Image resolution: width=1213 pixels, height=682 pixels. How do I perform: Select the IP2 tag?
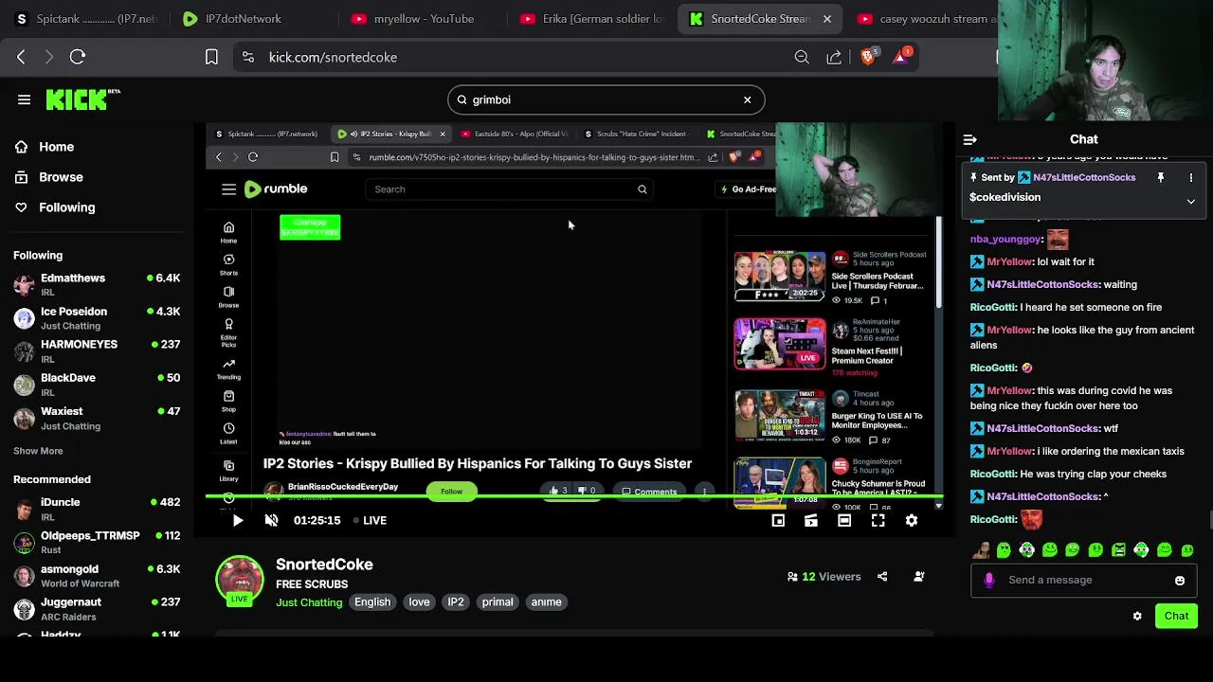pyautogui.click(x=456, y=602)
